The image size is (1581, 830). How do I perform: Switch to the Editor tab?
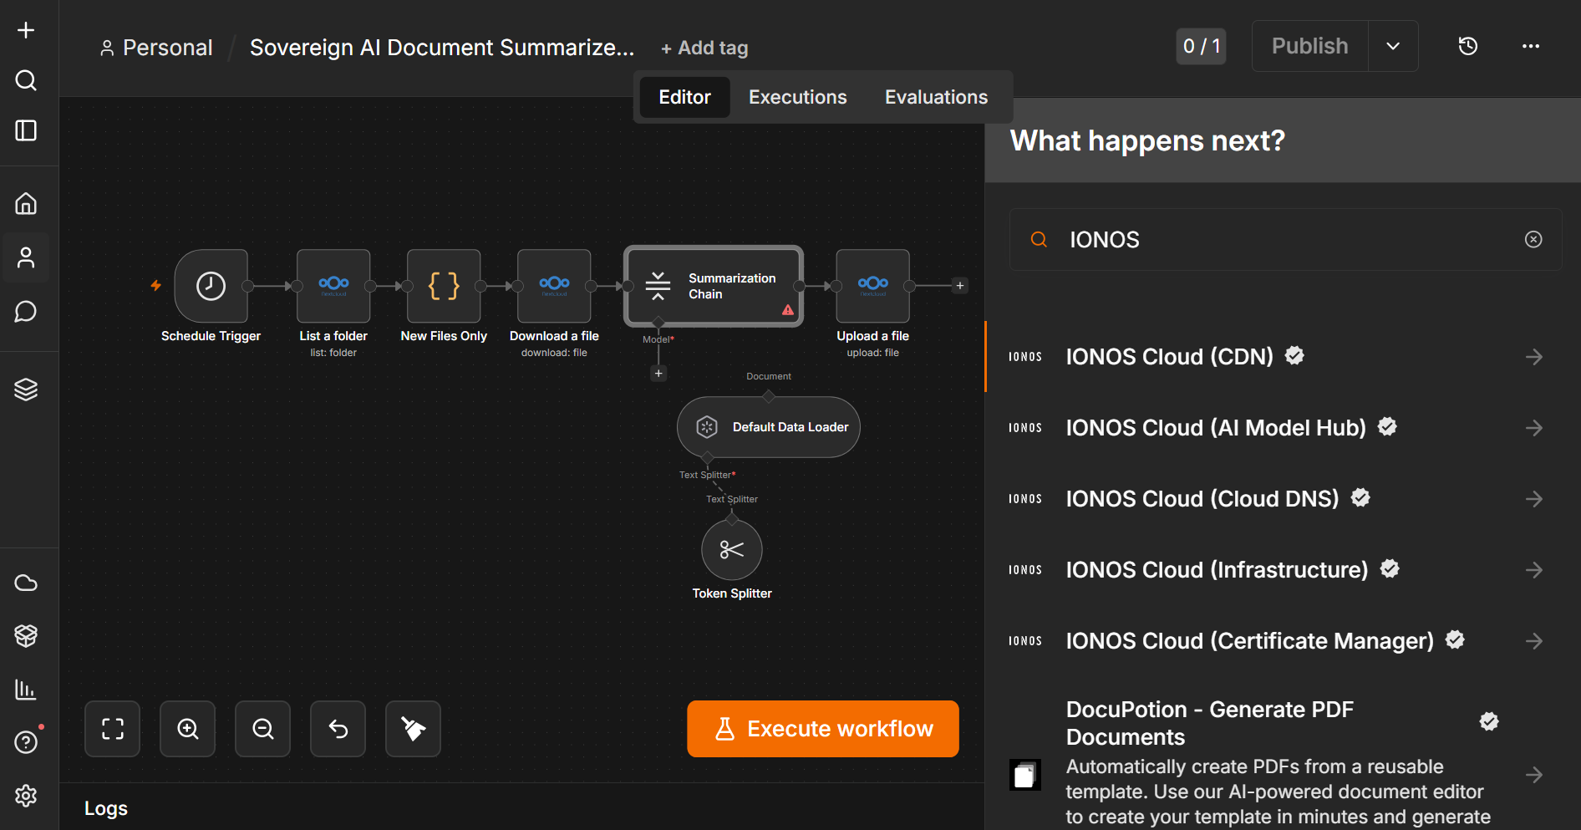point(685,97)
